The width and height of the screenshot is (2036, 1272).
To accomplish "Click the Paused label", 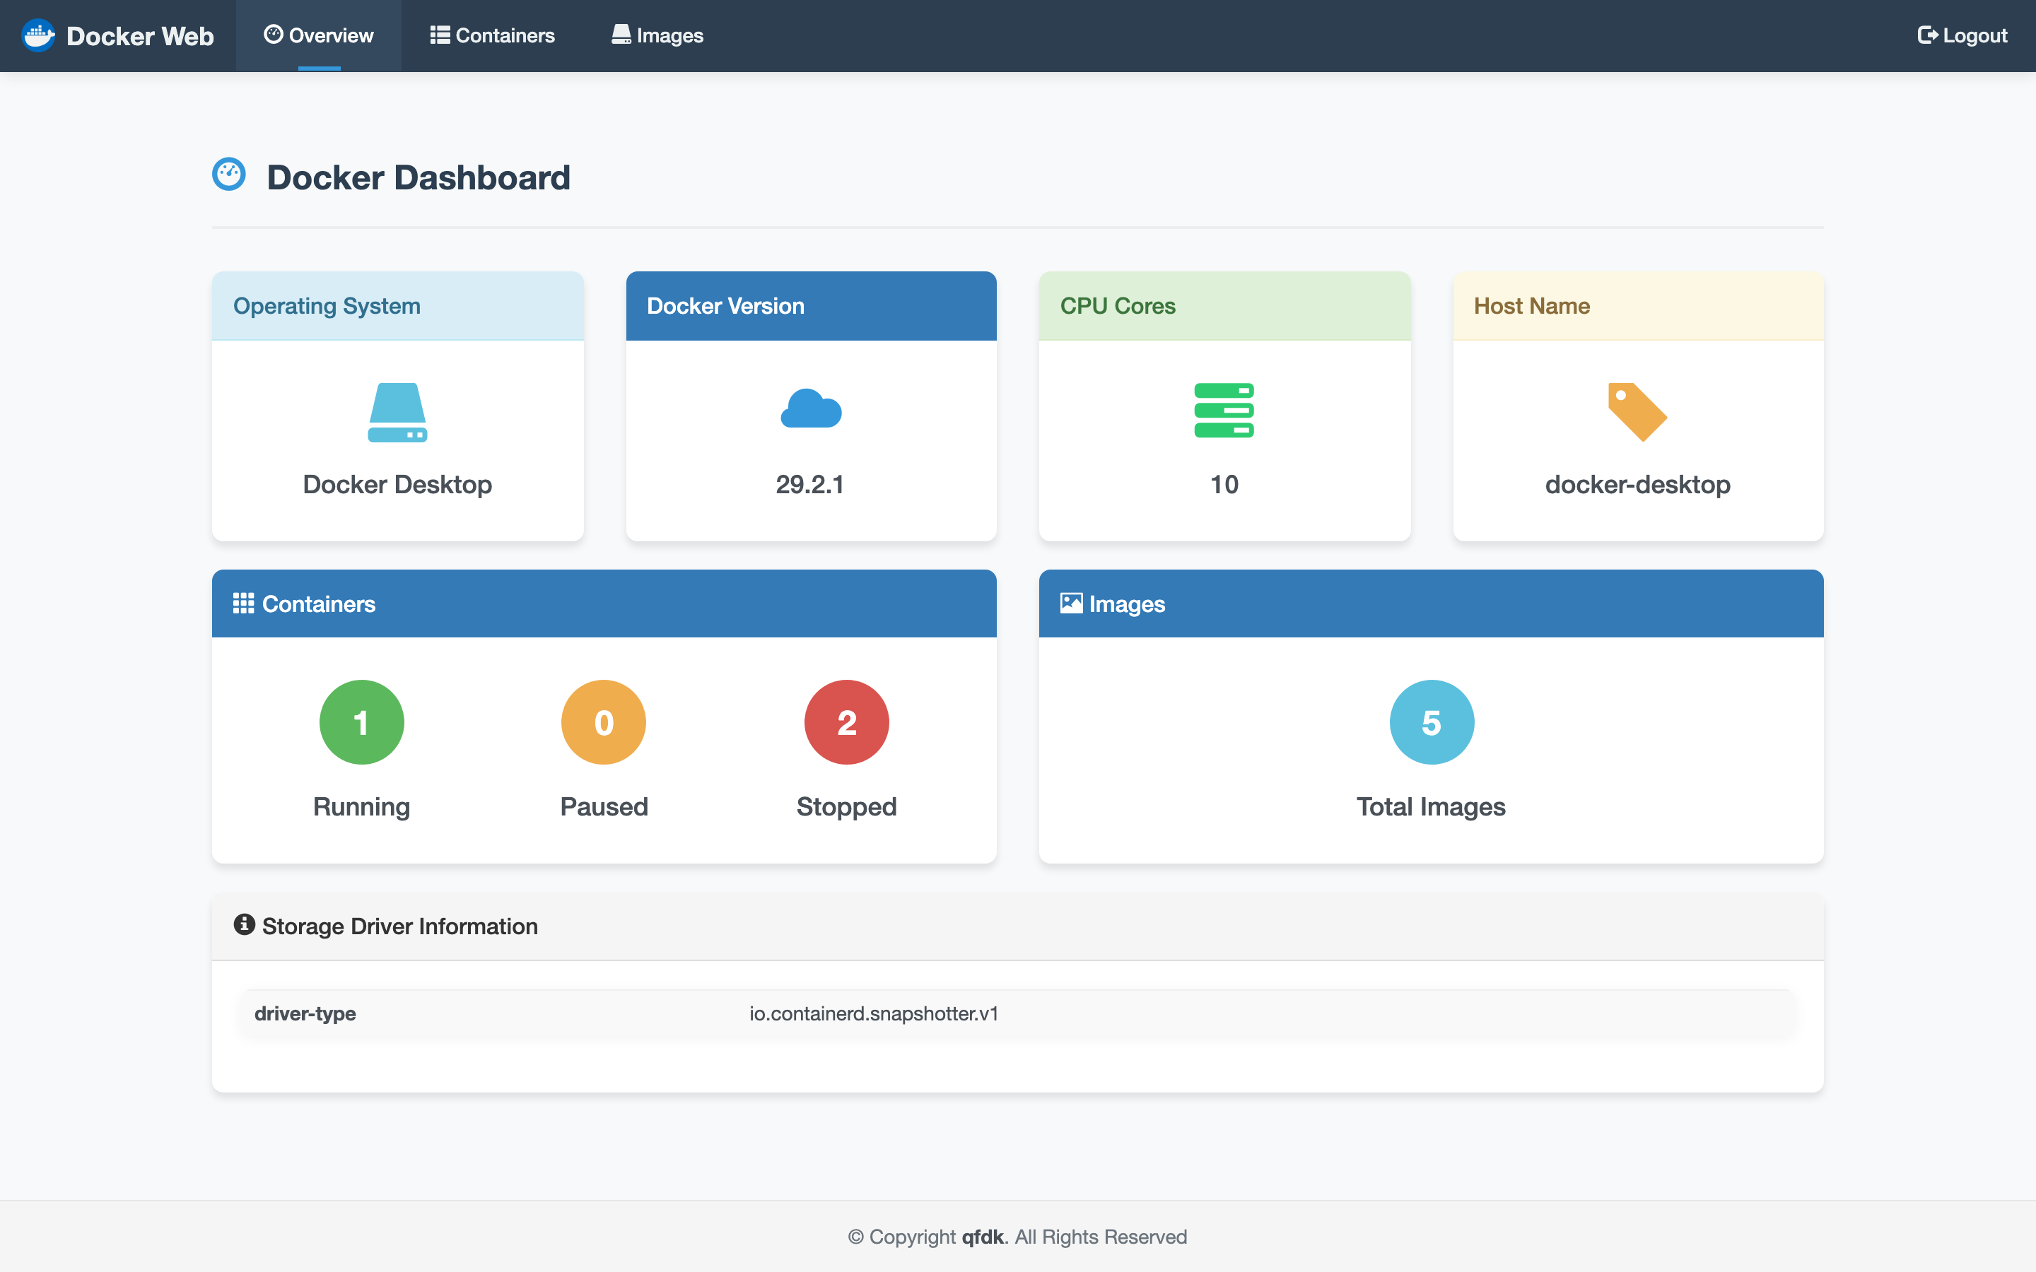I will coord(604,807).
